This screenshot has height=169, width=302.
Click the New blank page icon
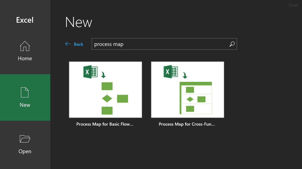coord(25,92)
